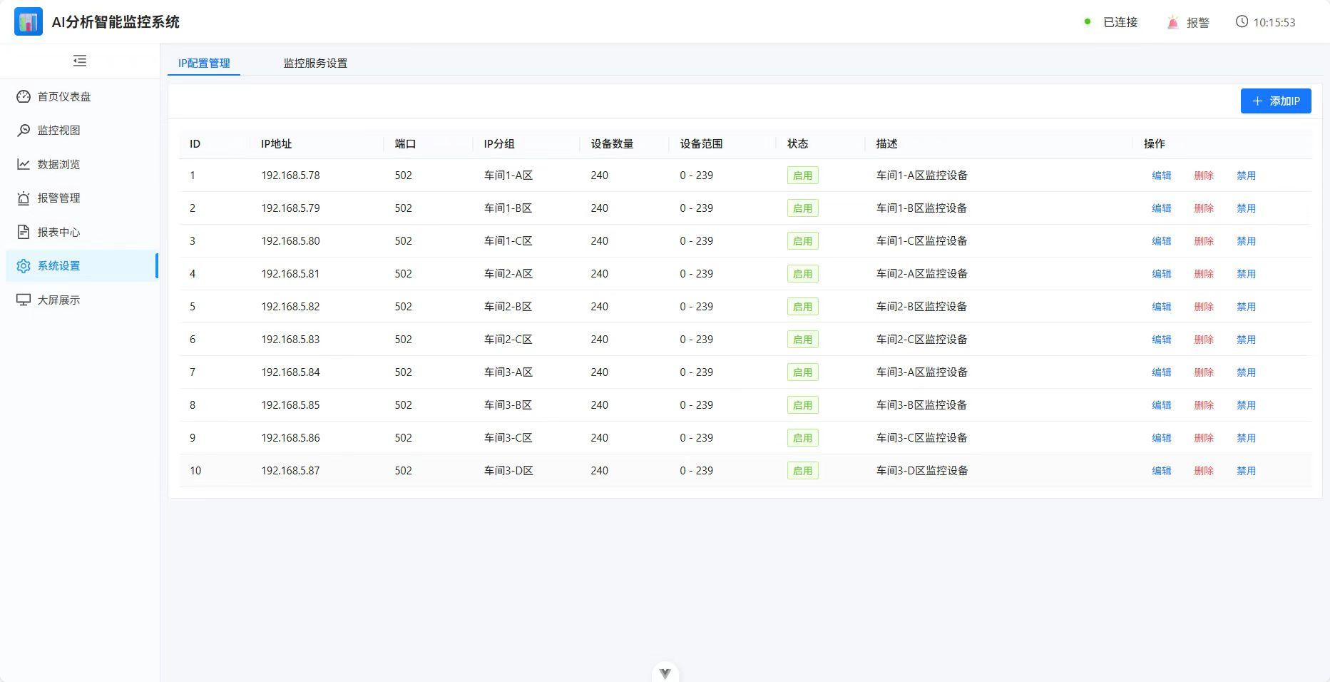Open 报警管理 alarm bell icon
1330x682 pixels.
[x=24, y=198]
